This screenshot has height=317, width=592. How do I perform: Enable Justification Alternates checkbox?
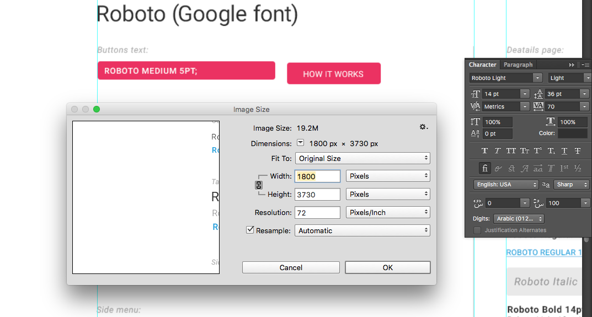(x=477, y=230)
